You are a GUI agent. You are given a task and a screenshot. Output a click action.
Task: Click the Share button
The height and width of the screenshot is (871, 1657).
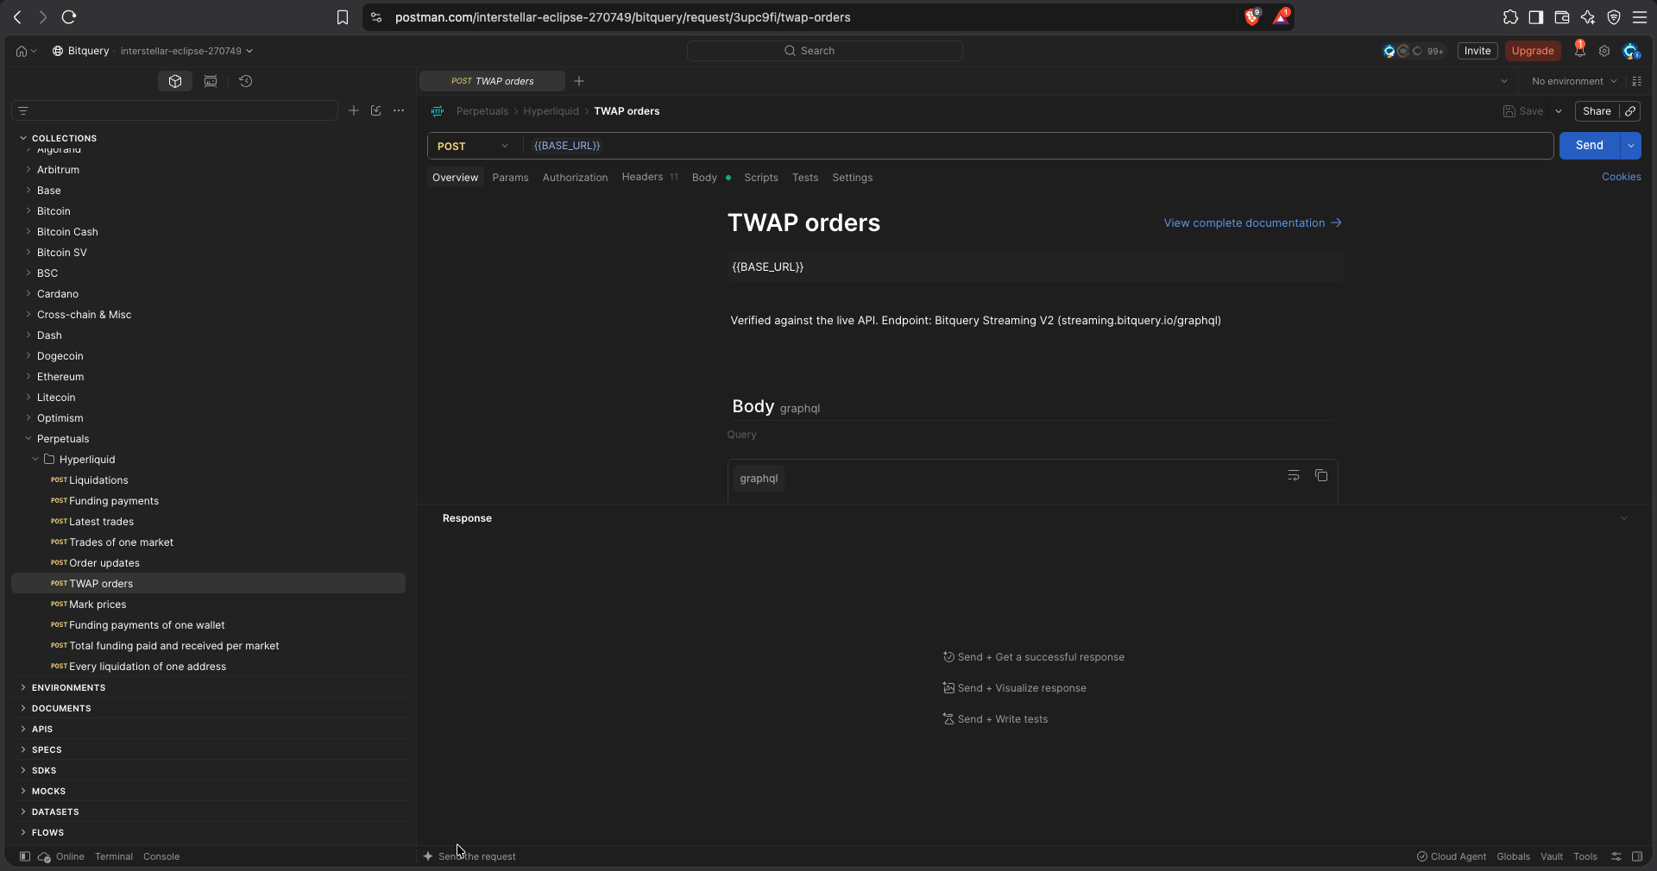click(x=1597, y=111)
